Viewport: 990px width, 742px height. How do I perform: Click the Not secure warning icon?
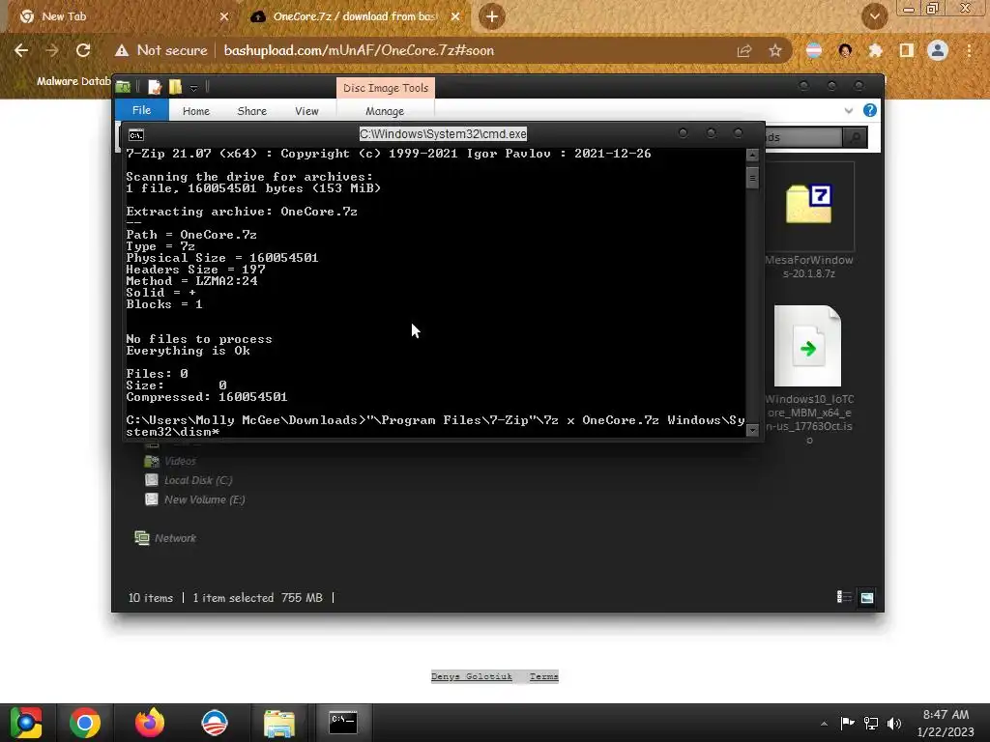(x=121, y=50)
